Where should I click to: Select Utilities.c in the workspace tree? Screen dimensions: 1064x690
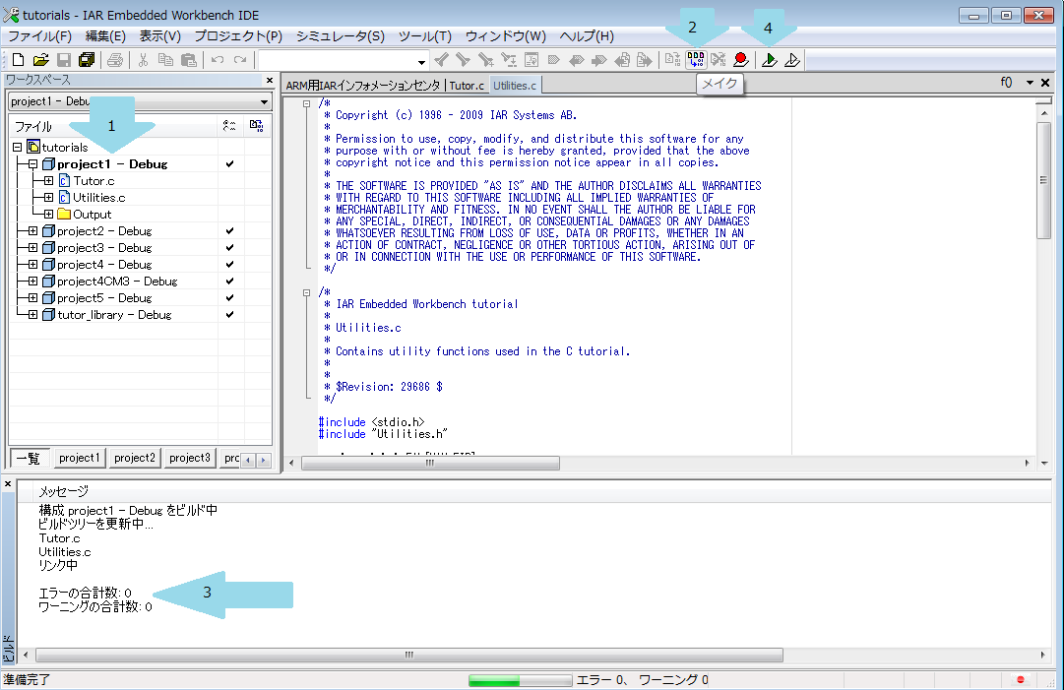coord(98,198)
